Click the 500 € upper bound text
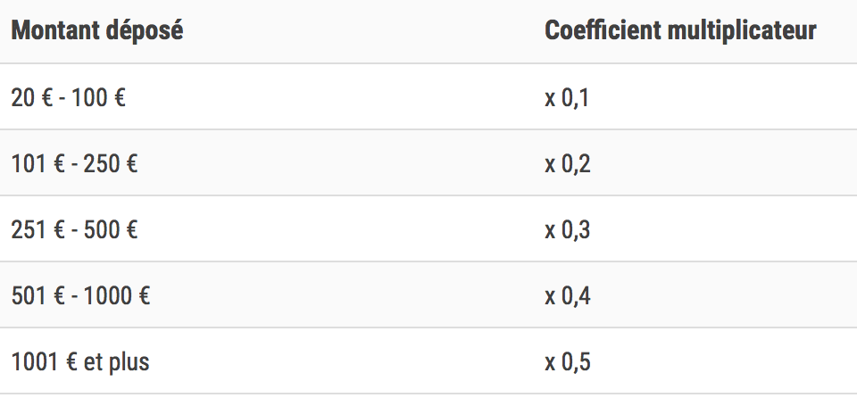This screenshot has width=857, height=398. click(x=111, y=229)
